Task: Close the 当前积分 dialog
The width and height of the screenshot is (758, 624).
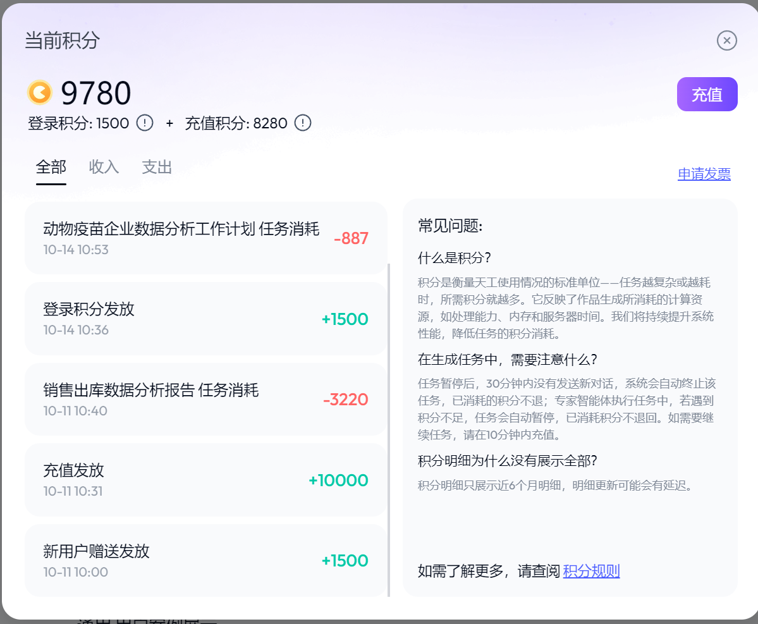Action: tap(727, 40)
